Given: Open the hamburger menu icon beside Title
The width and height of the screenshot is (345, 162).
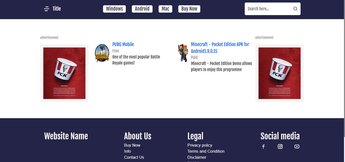Looking at the screenshot, I should click(46, 9).
